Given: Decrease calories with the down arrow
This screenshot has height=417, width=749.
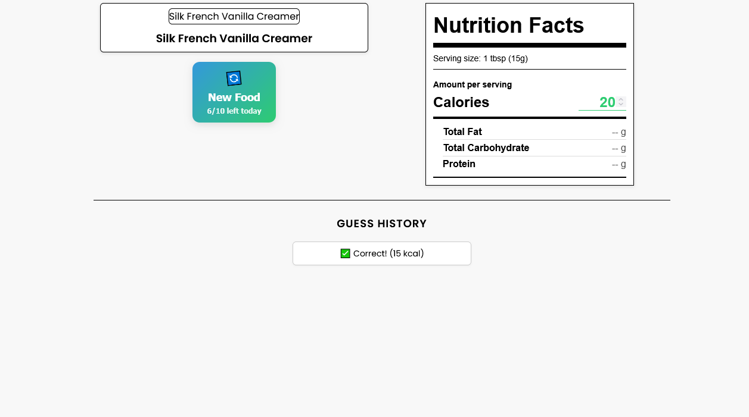Looking at the screenshot, I should coord(621,105).
